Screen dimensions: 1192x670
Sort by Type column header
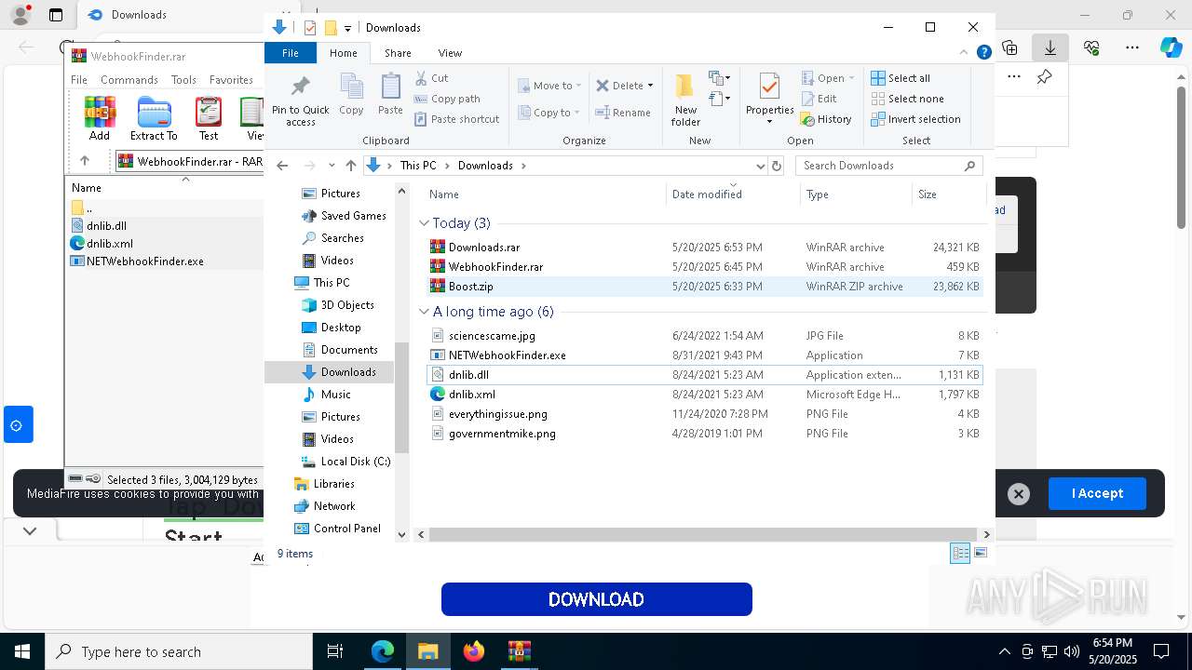(856, 194)
